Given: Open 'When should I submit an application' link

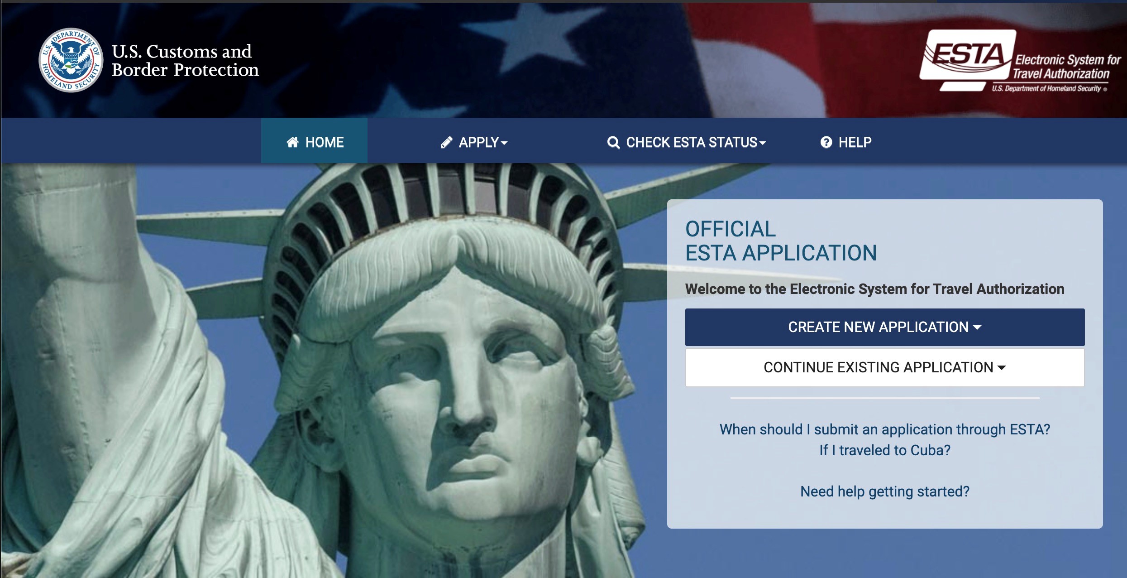Looking at the screenshot, I should pyautogui.click(x=885, y=429).
